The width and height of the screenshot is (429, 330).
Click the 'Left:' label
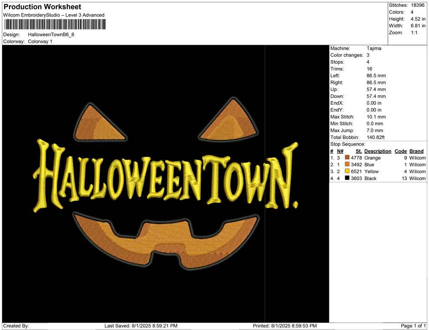click(335, 75)
